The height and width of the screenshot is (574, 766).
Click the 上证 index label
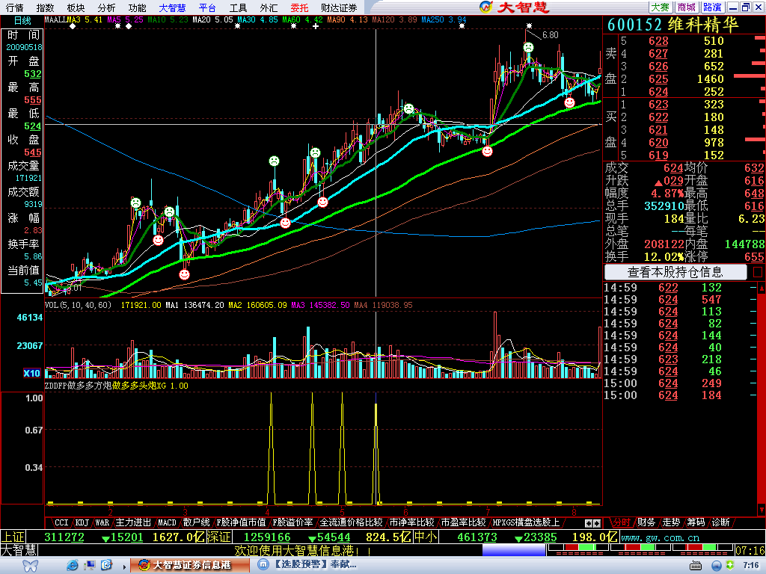13,537
